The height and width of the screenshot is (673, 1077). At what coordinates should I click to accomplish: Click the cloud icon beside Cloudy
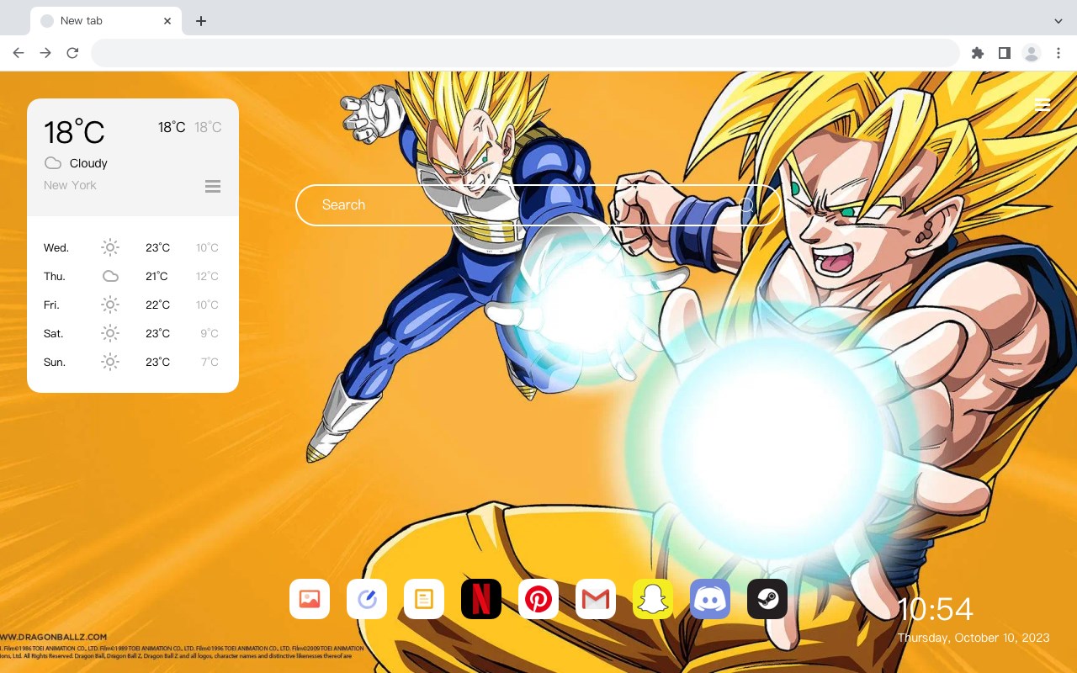(53, 163)
